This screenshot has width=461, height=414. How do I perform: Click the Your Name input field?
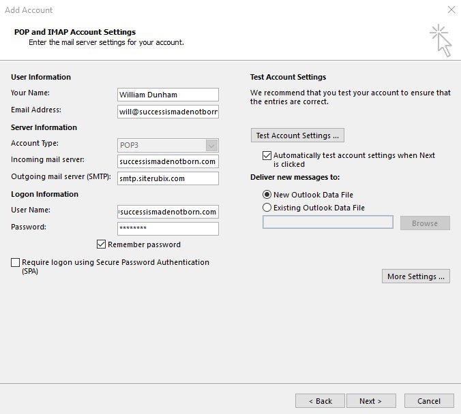168,95
